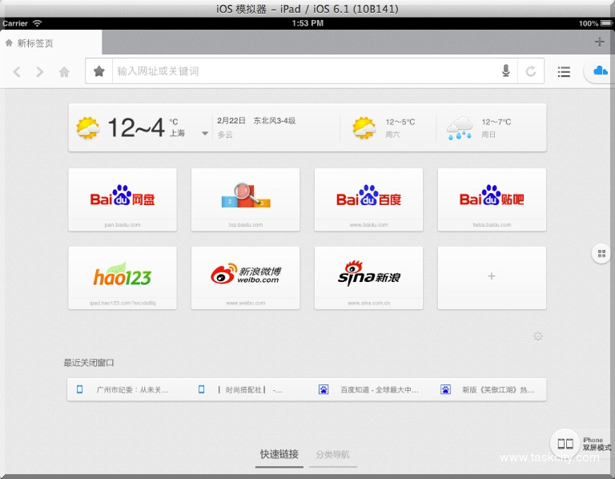The height and width of the screenshot is (479, 615).
Task: Click 12~5°C 周六 forecast text
Action: pos(400,128)
